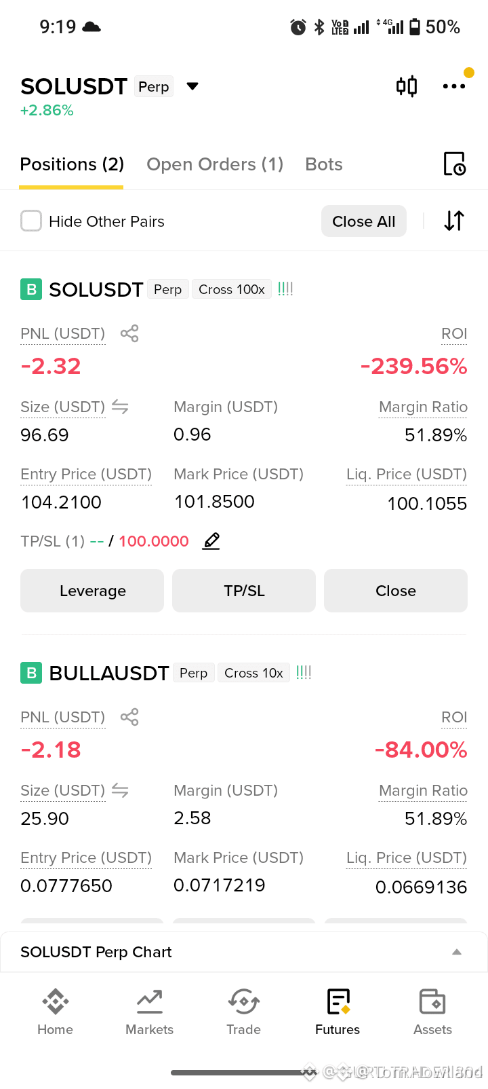Switch to the Bots tab
This screenshot has width=488, height=1089.
click(324, 164)
